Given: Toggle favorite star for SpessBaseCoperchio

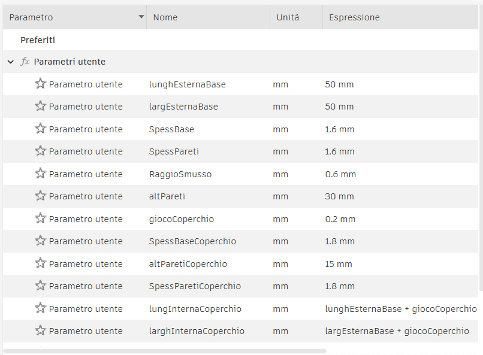Looking at the screenshot, I should click(x=40, y=241).
